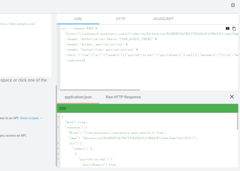Viewport: 240px width, 171px height.
Task: Click the cloudsearch.googleapis.com URL line
Action: click(151, 34)
